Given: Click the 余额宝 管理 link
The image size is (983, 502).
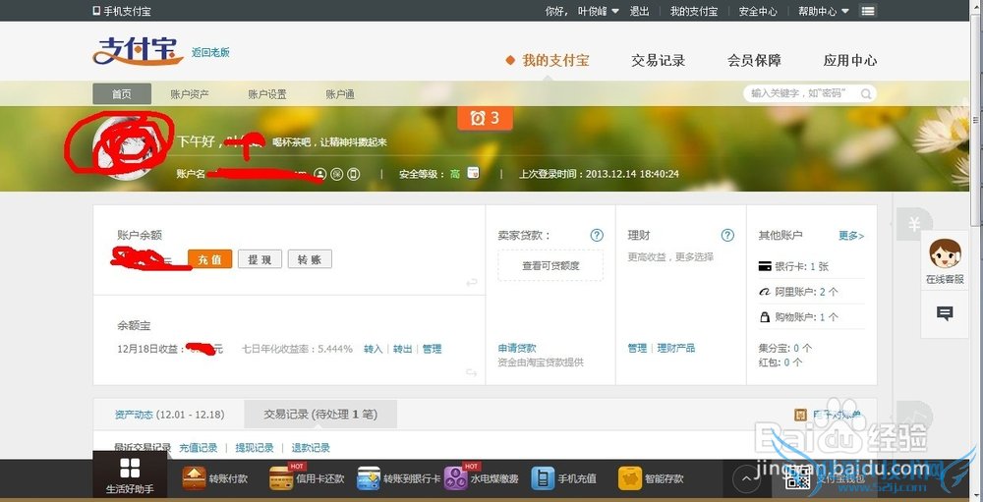Looking at the screenshot, I should point(432,349).
